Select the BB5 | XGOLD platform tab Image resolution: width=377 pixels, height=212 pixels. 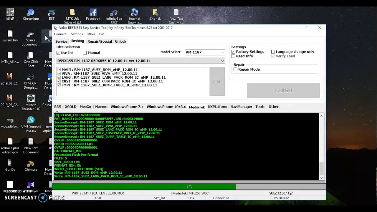point(65,107)
